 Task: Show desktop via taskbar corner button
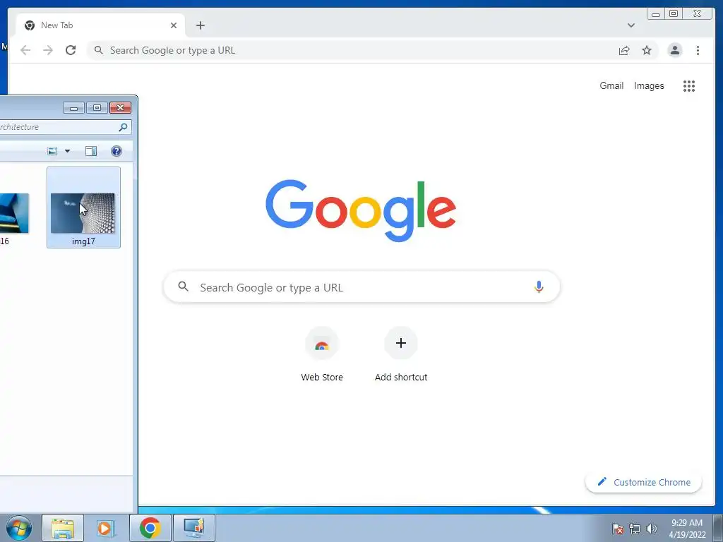(718, 528)
